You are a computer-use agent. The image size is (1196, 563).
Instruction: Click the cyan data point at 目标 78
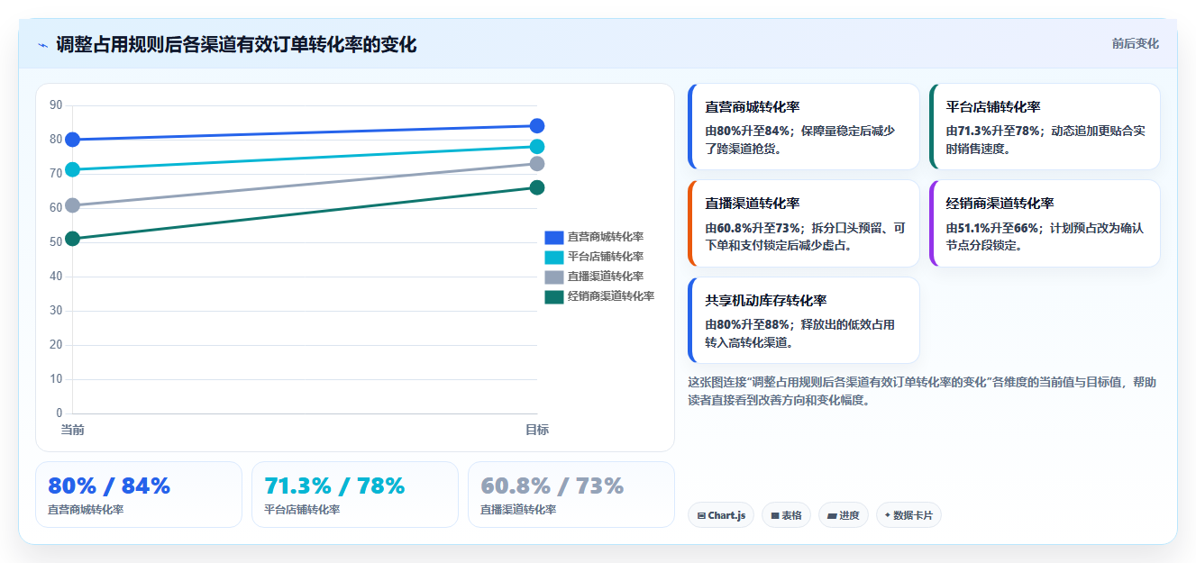point(537,147)
